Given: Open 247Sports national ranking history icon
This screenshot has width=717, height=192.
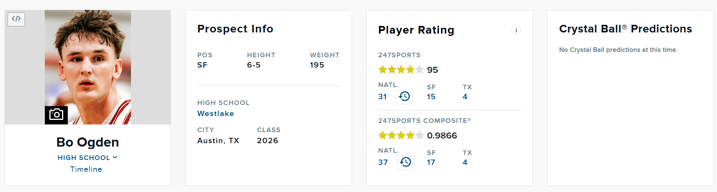Looking at the screenshot, I should click(404, 97).
